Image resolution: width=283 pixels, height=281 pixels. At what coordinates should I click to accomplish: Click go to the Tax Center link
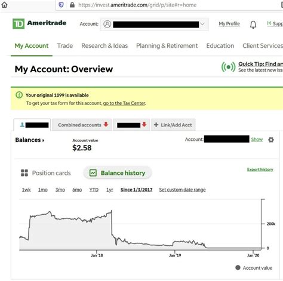pos(124,103)
